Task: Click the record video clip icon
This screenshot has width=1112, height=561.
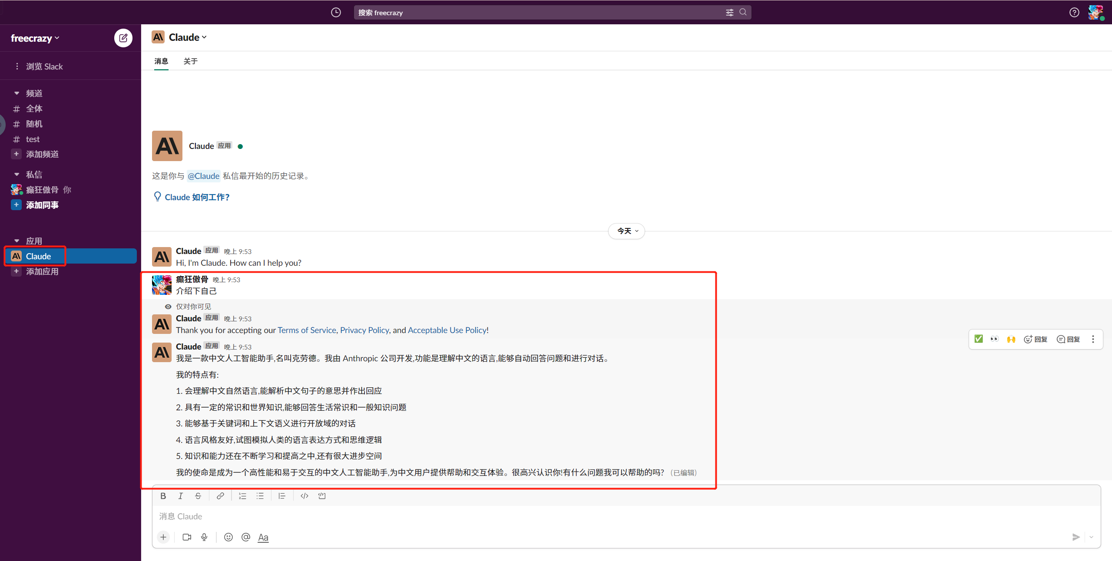Action: [x=187, y=537]
